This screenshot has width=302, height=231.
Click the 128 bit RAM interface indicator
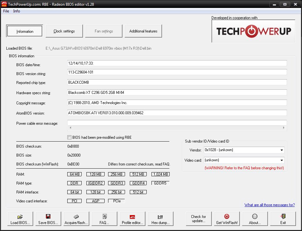click(96, 192)
